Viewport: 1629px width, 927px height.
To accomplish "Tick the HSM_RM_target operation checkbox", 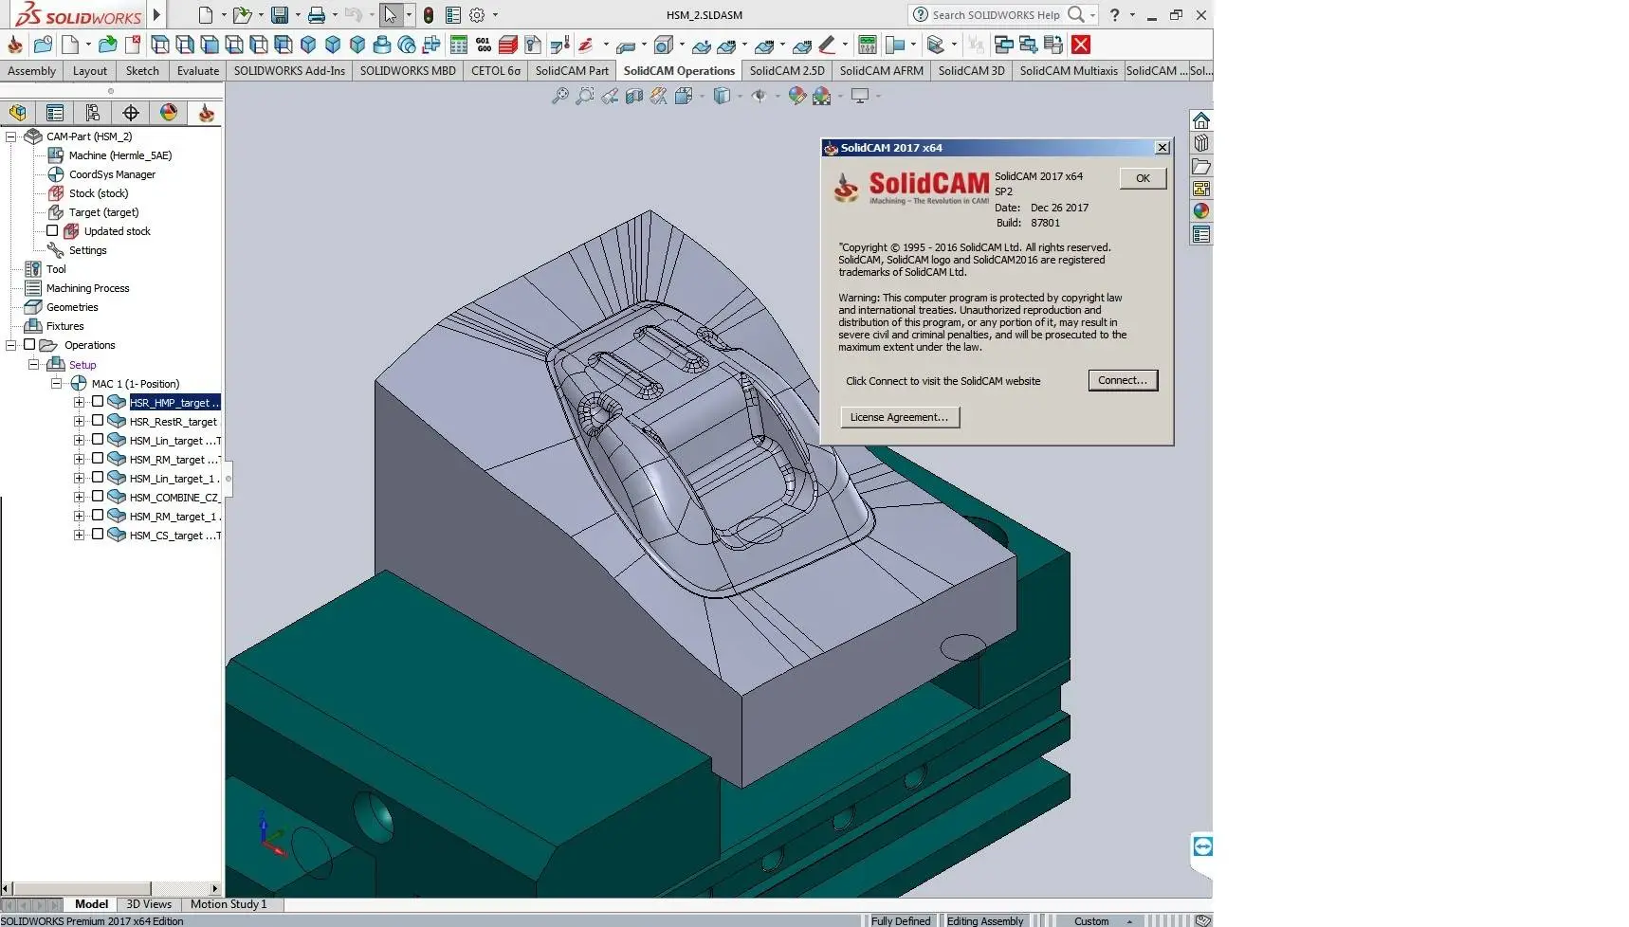I will point(98,459).
